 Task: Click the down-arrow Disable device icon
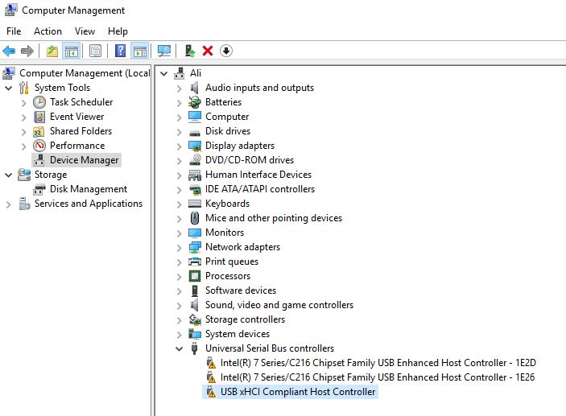point(226,51)
